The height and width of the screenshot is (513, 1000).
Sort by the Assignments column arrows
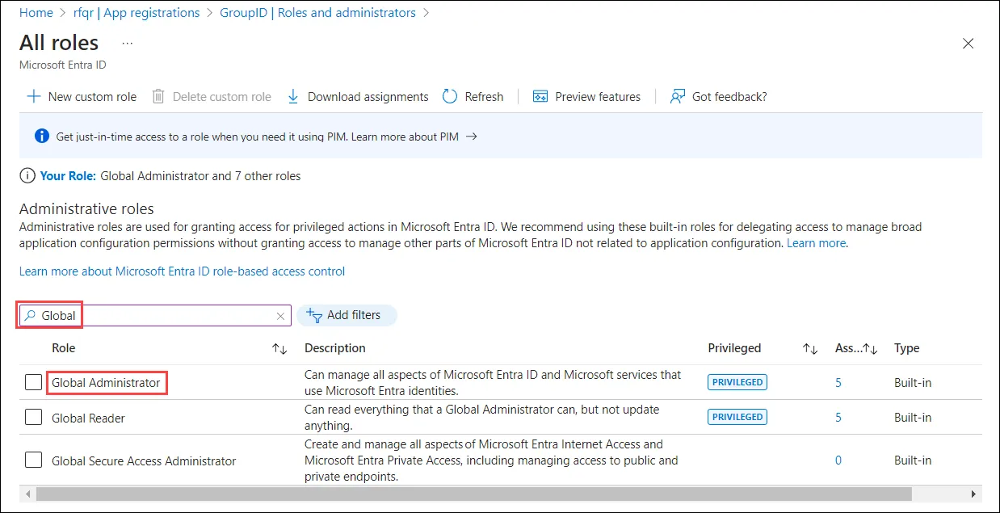(x=871, y=348)
